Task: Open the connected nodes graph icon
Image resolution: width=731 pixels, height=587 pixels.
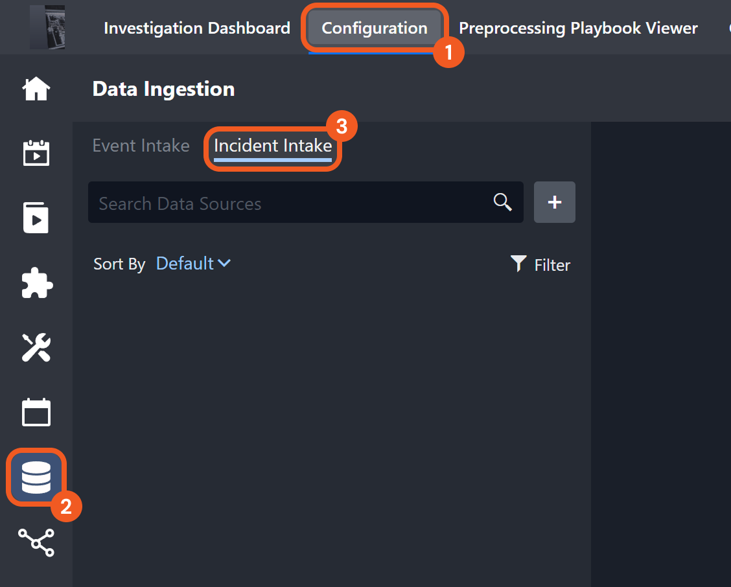Action: [x=36, y=542]
